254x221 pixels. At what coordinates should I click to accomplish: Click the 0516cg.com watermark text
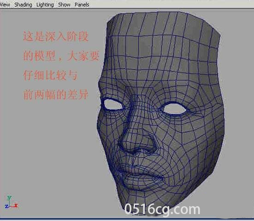coord(162,209)
